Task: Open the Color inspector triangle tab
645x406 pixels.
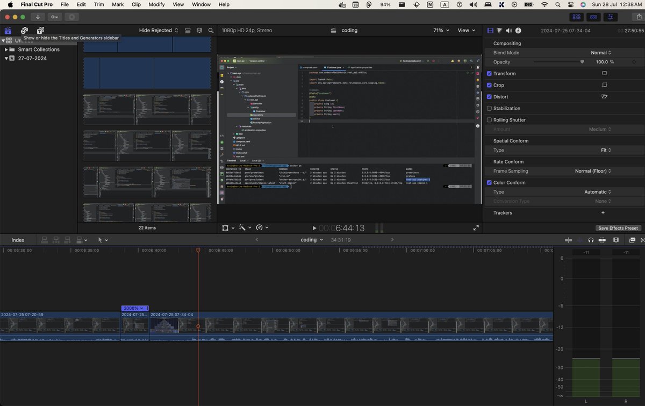Action: tap(499, 31)
